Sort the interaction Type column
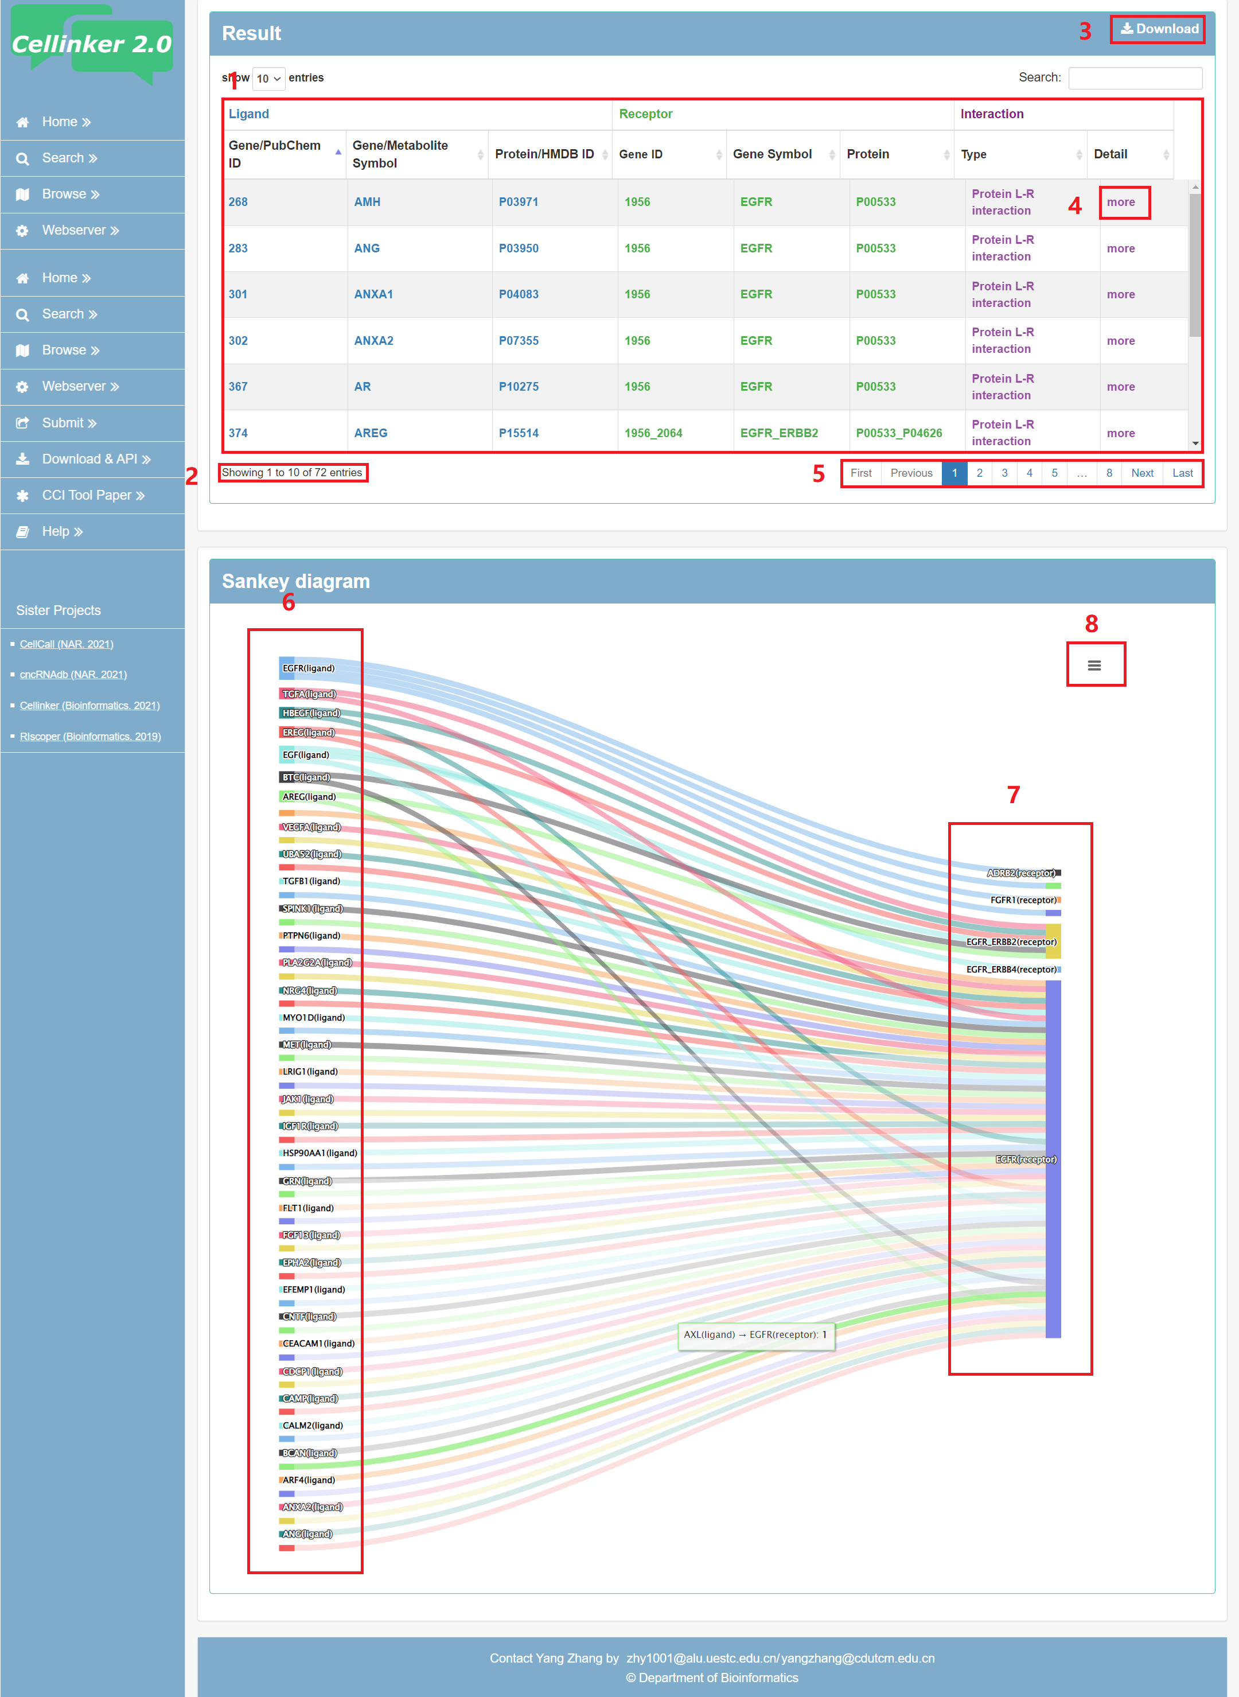Screen dimensions: 1239x1697 1080,154
